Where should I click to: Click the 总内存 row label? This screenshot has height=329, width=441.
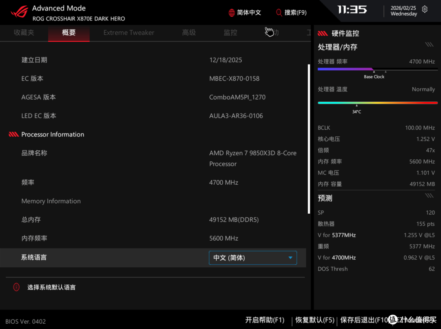click(31, 219)
